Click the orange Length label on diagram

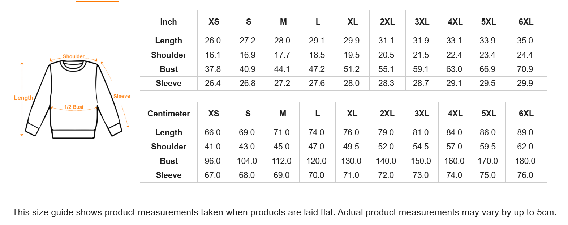coord(23,98)
